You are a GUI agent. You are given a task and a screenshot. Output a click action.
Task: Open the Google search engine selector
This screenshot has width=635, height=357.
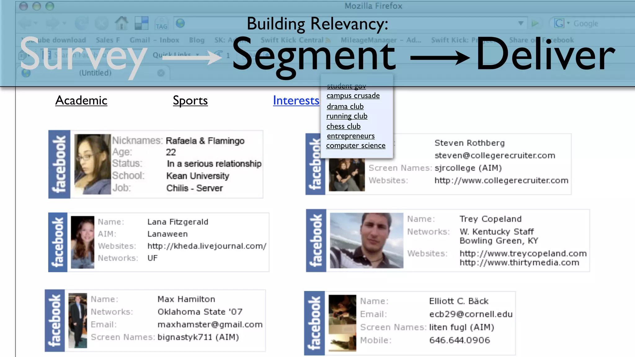tap(562, 23)
